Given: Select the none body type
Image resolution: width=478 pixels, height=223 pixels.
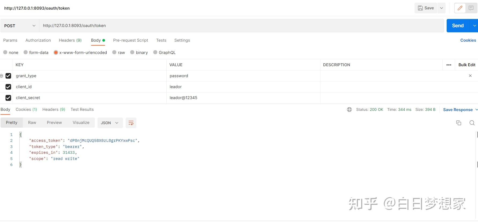Looking at the screenshot, I should point(5,52).
